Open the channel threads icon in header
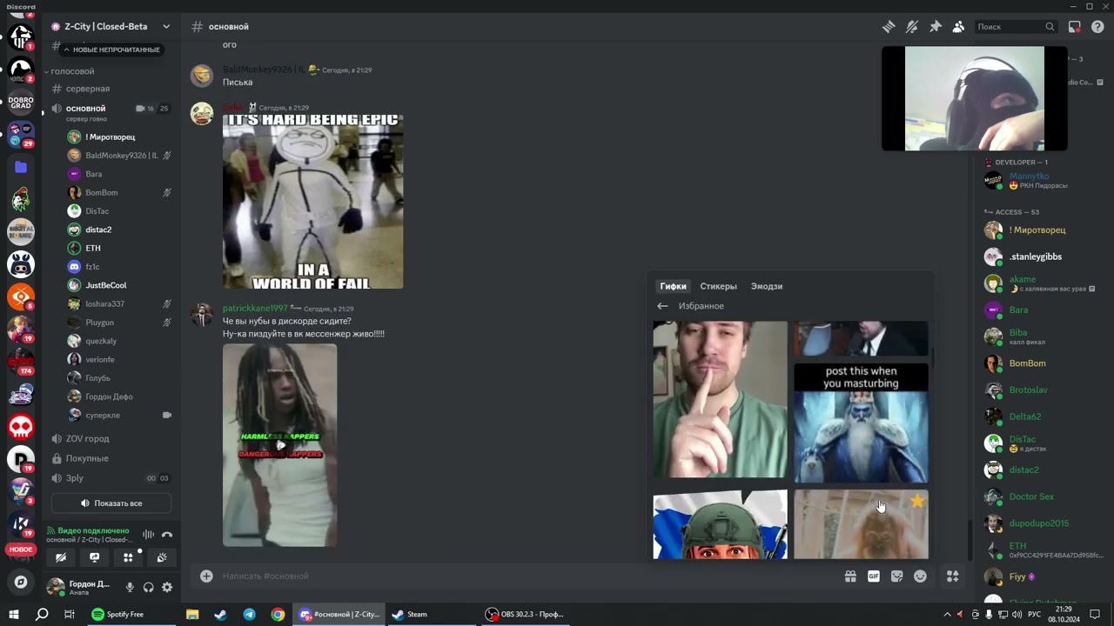The height and width of the screenshot is (626, 1114). (x=889, y=27)
